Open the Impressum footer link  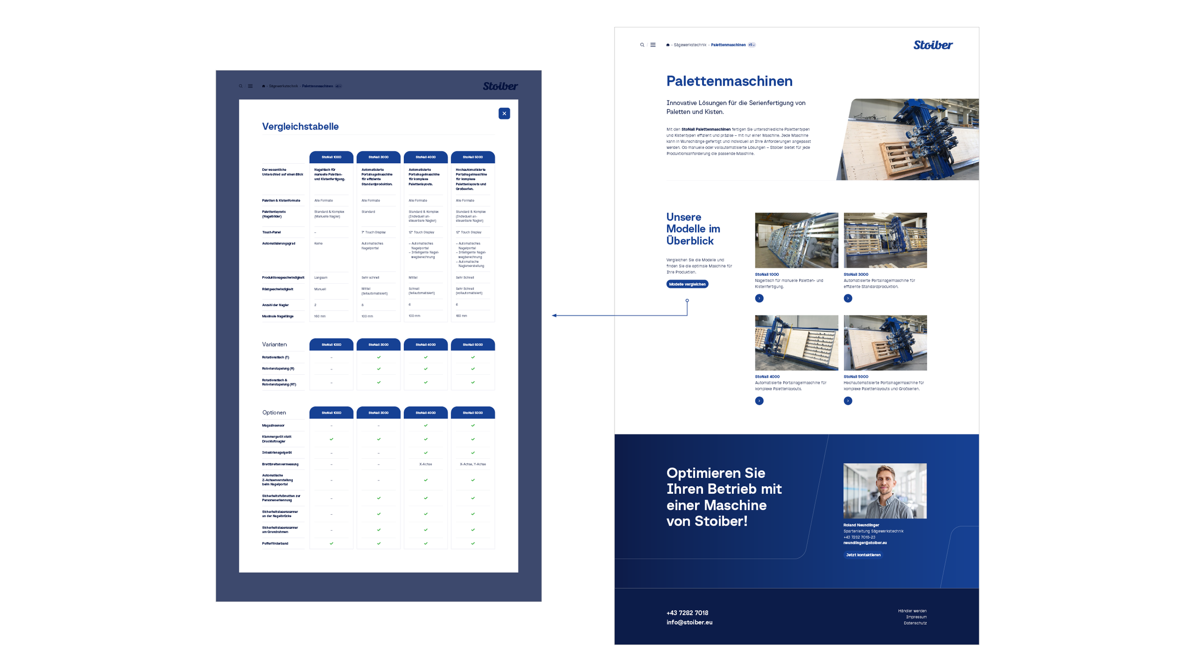coord(916,617)
